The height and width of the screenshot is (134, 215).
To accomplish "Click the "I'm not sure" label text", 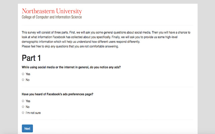I will tap(33, 113).
